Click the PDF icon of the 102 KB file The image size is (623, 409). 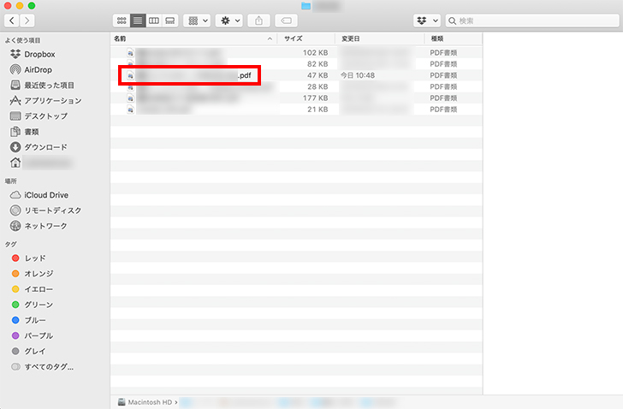coord(130,52)
